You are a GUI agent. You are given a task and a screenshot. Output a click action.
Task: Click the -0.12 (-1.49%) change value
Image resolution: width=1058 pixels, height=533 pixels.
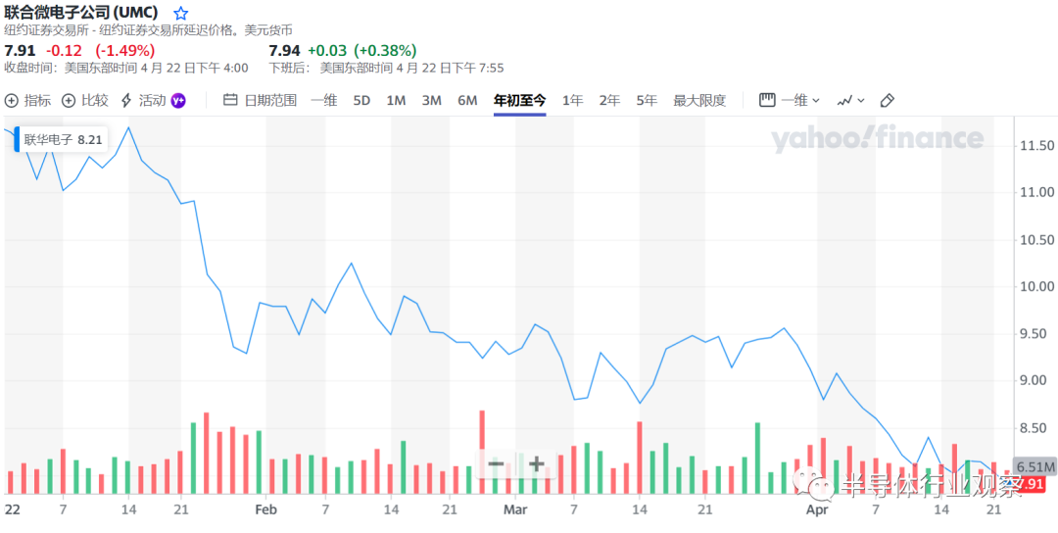coord(101,51)
